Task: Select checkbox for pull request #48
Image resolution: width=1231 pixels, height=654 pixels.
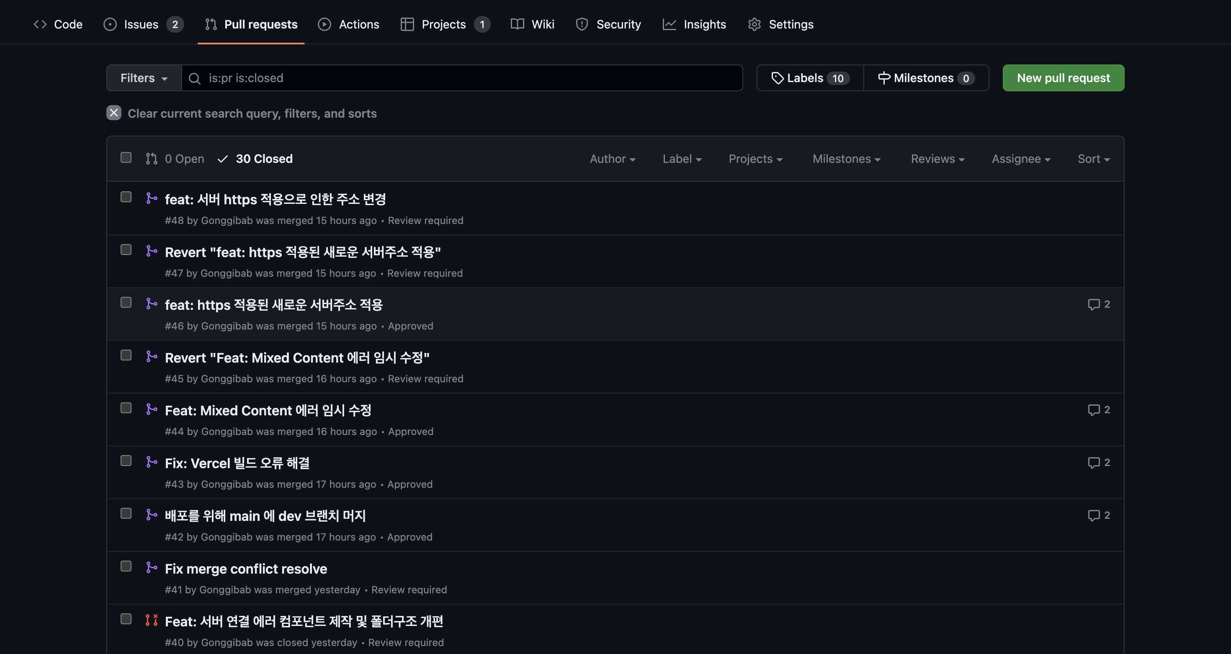Action: 126,197
